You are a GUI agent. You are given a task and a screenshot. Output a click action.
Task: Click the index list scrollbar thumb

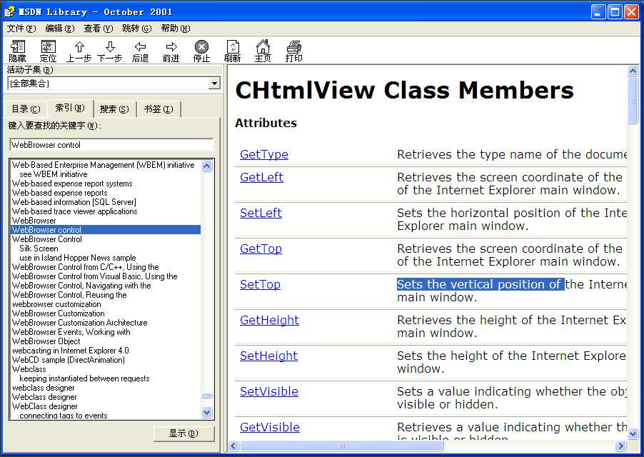[x=207, y=396]
